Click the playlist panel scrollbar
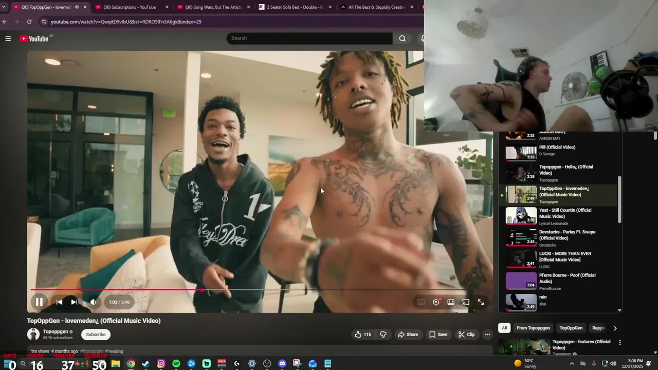Screen dimensions: 658x370 tap(619, 199)
